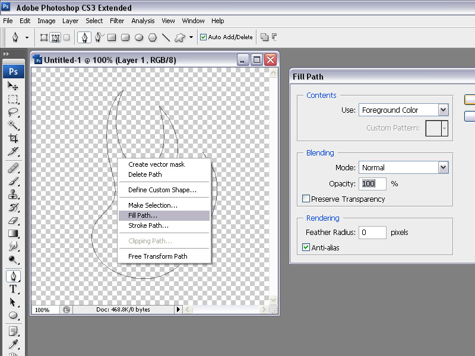Choose the Eraser tool
This screenshot has width=475, height=356.
pos(12,220)
